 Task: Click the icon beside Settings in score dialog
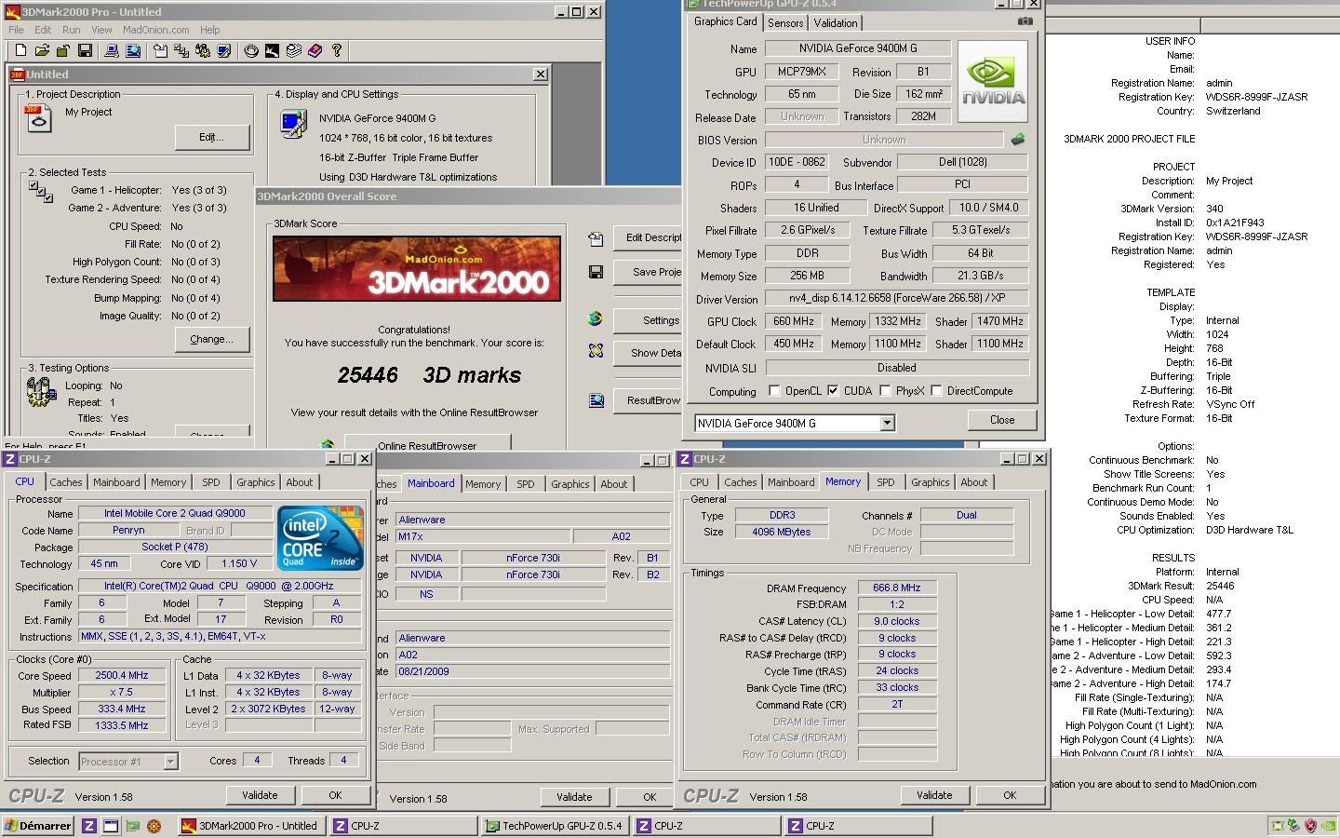tap(596, 319)
